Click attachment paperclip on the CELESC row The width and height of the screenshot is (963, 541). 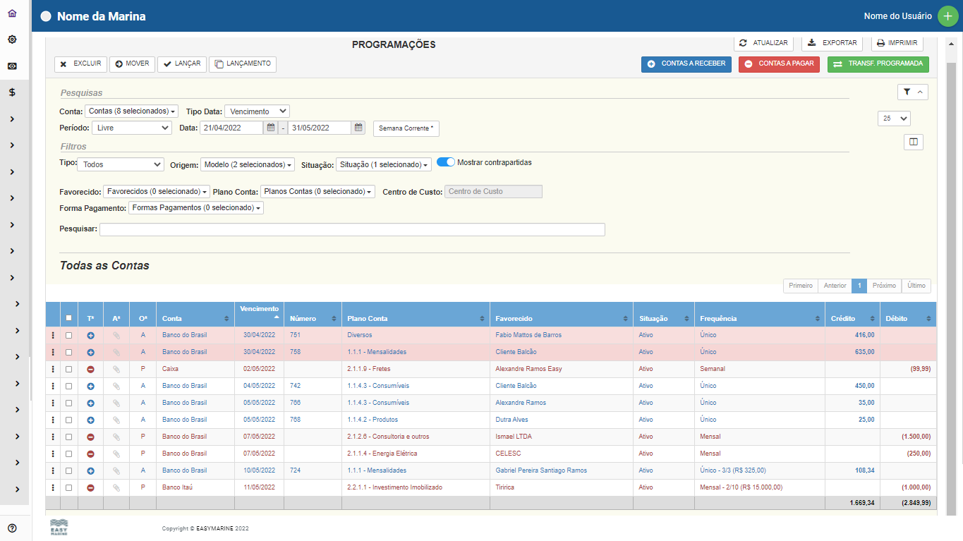(x=116, y=454)
